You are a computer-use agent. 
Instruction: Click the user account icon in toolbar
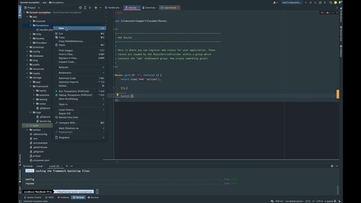click(275, 2)
